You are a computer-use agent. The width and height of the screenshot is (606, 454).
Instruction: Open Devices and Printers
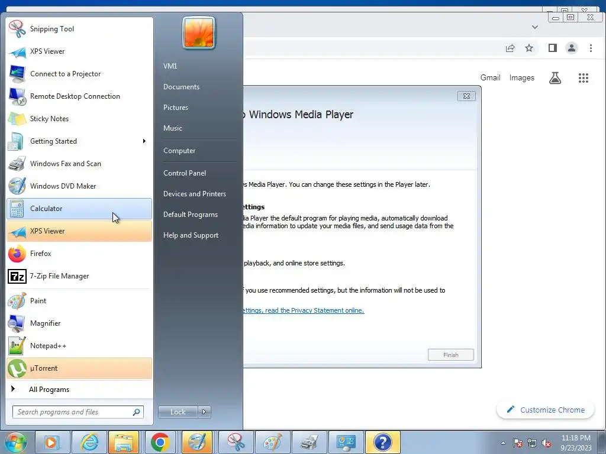194,194
